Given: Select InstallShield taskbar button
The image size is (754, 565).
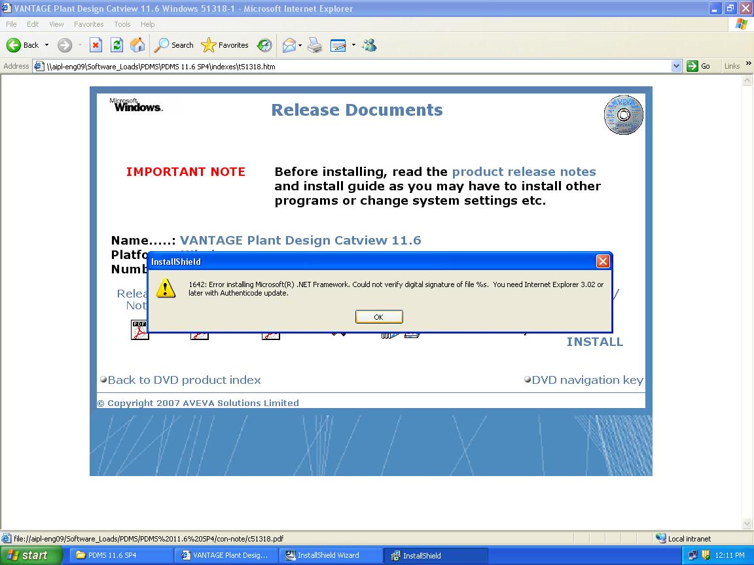Looking at the screenshot, I should pos(436,555).
